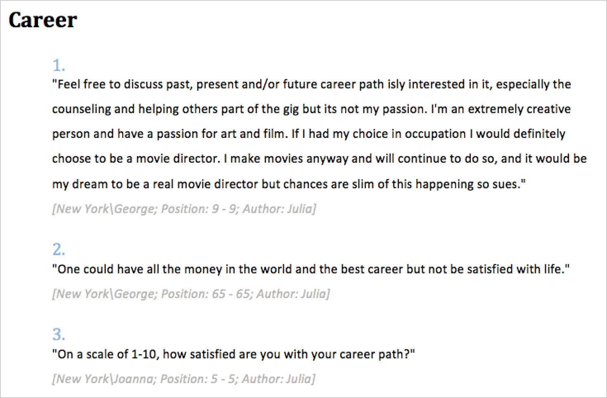Click the line starting "my dream to be a real"
Screen dimensions: 607x398
point(289,184)
